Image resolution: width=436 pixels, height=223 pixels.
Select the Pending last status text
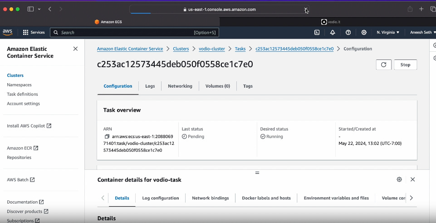click(x=196, y=136)
